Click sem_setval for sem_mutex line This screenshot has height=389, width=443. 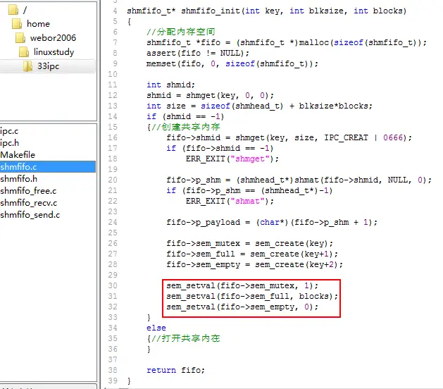point(242,286)
